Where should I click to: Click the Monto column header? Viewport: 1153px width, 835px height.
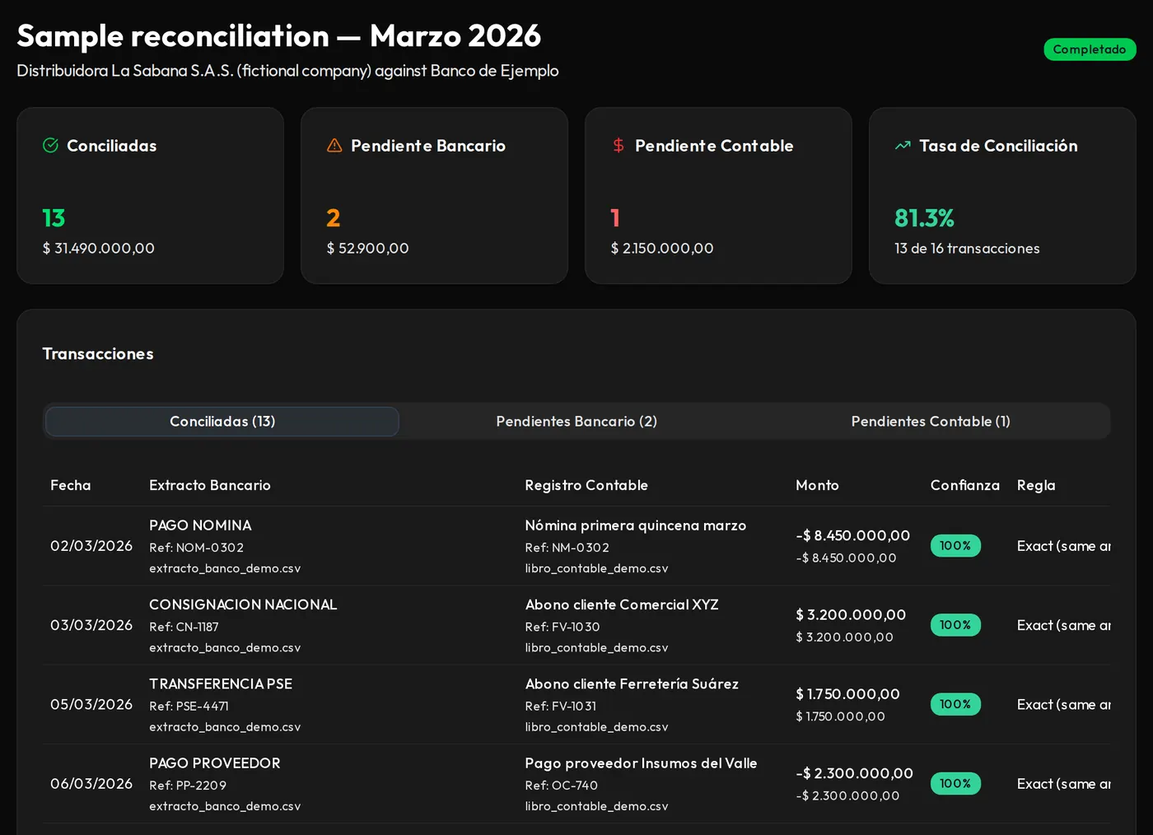pyautogui.click(x=817, y=486)
